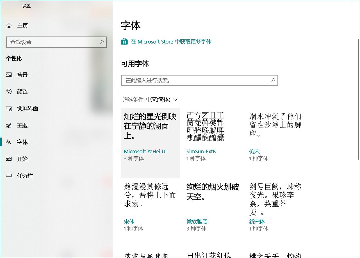Screen dimensions: 360x258
Task: Open the Microsoft YaHei UI font family
Action: pos(145,151)
